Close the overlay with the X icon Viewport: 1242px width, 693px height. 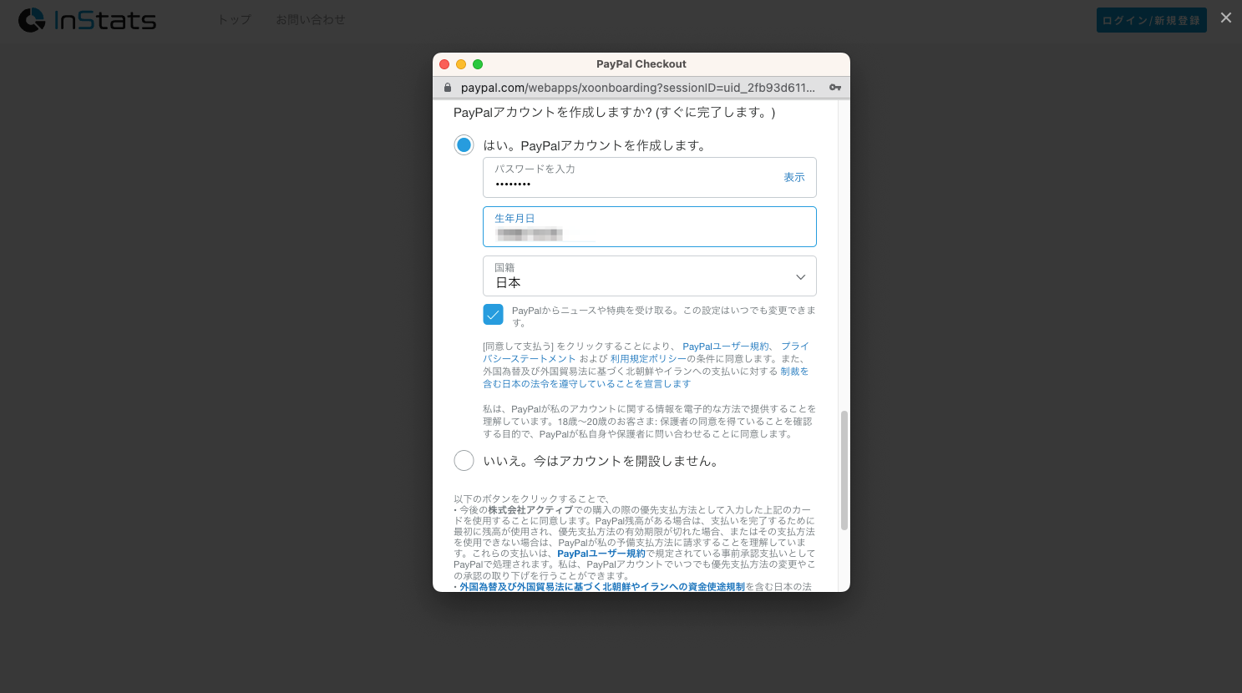point(1225,18)
